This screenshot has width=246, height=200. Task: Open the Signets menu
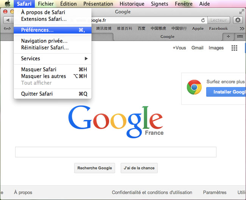tap(160, 4)
